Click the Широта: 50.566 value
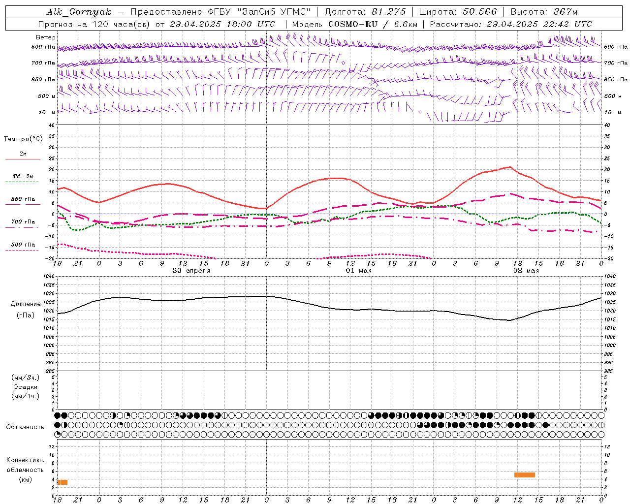Viewport: 630px width, 504px height. pos(457,12)
